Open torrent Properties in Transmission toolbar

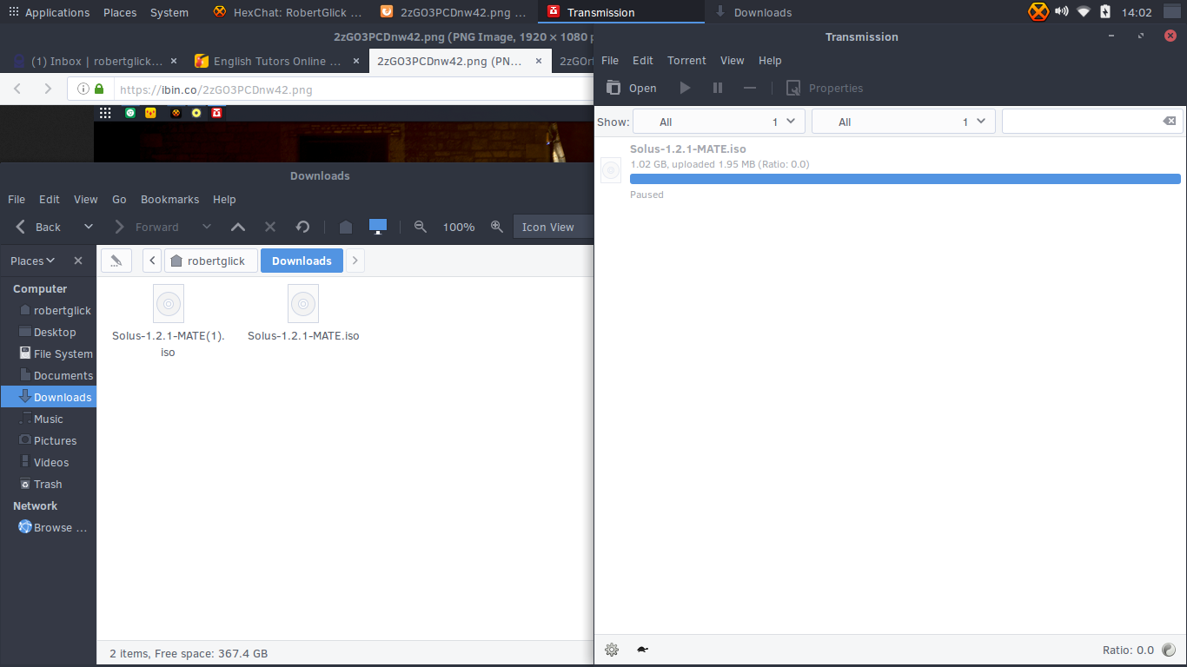825,88
